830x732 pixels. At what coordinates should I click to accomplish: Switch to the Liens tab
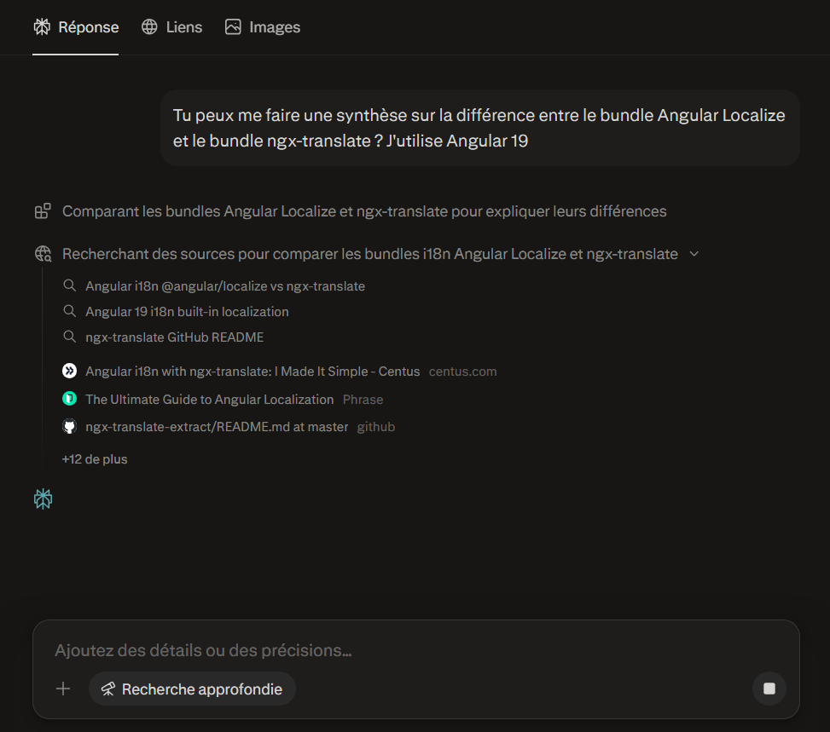point(171,27)
